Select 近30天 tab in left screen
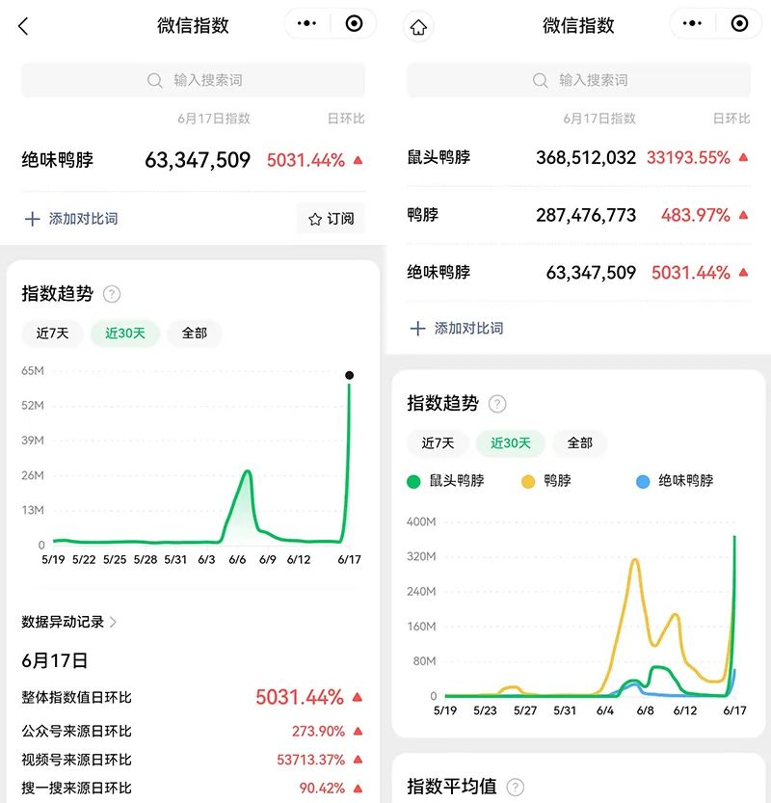Image resolution: width=771 pixels, height=803 pixels. pyautogui.click(x=125, y=334)
